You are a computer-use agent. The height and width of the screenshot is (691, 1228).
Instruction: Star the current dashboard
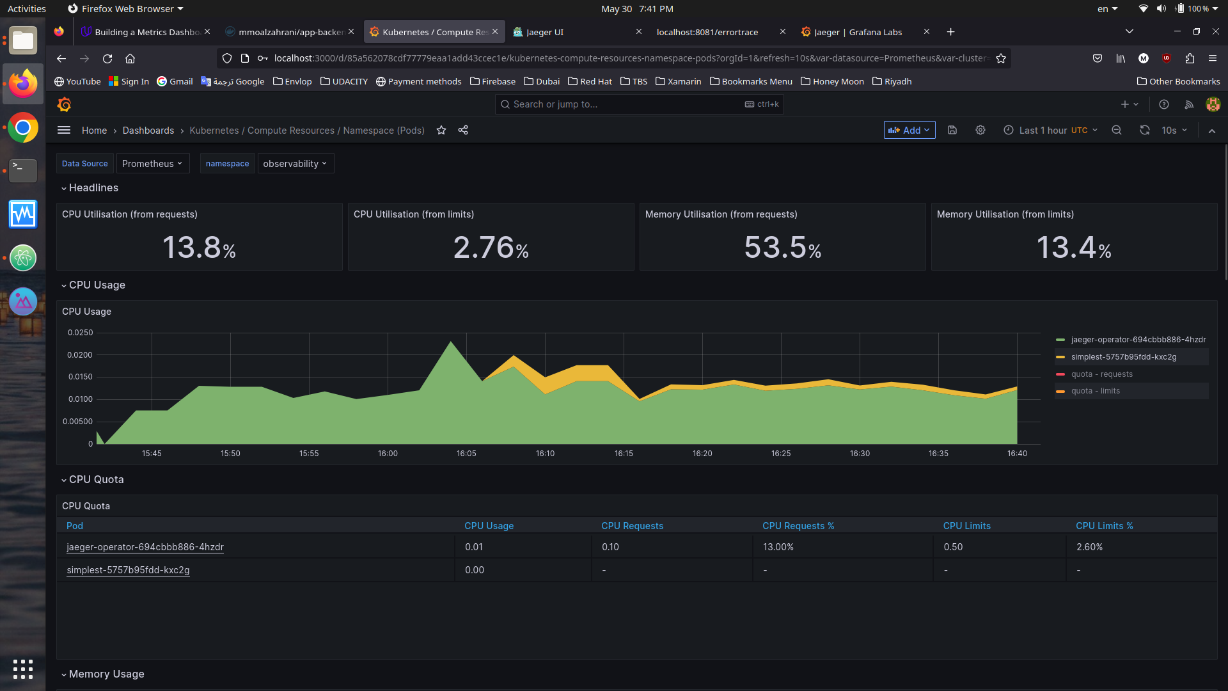tap(441, 130)
